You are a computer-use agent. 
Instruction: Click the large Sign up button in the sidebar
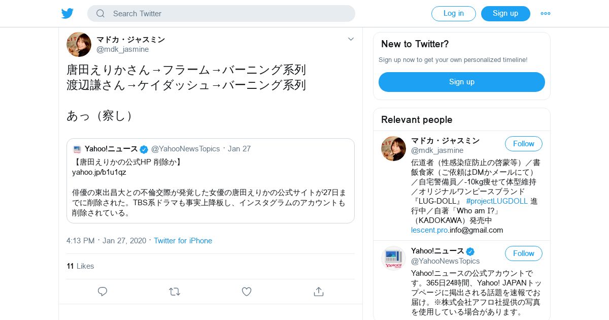(461, 82)
